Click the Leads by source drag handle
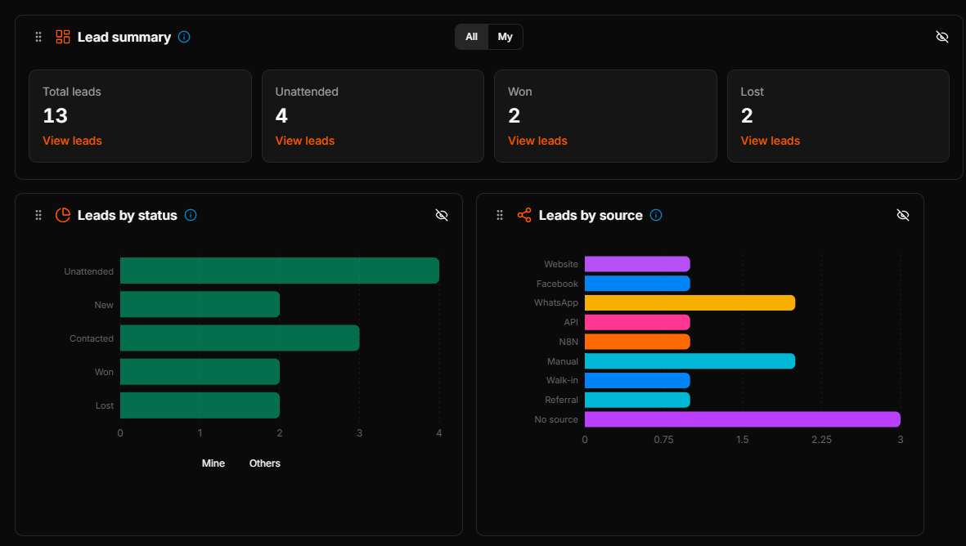This screenshot has width=966, height=546. click(500, 215)
